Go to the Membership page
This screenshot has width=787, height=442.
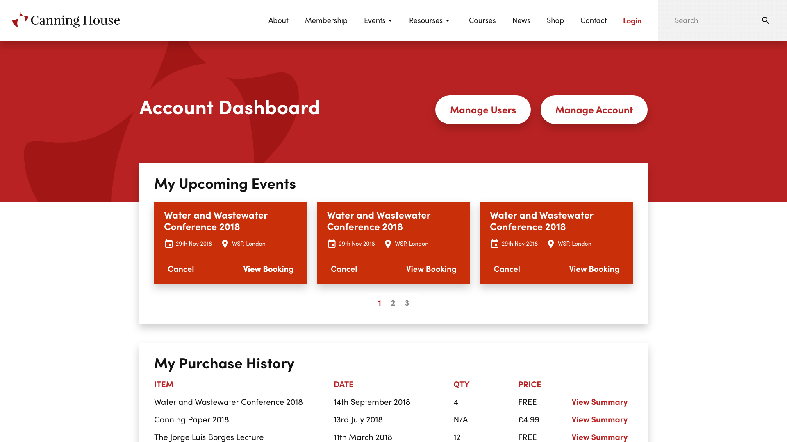point(326,20)
